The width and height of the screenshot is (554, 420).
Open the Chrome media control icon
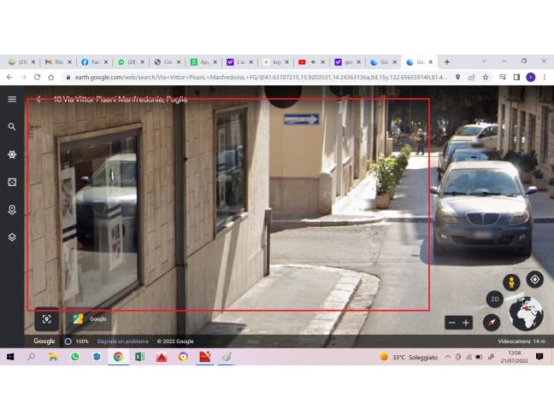point(503,77)
